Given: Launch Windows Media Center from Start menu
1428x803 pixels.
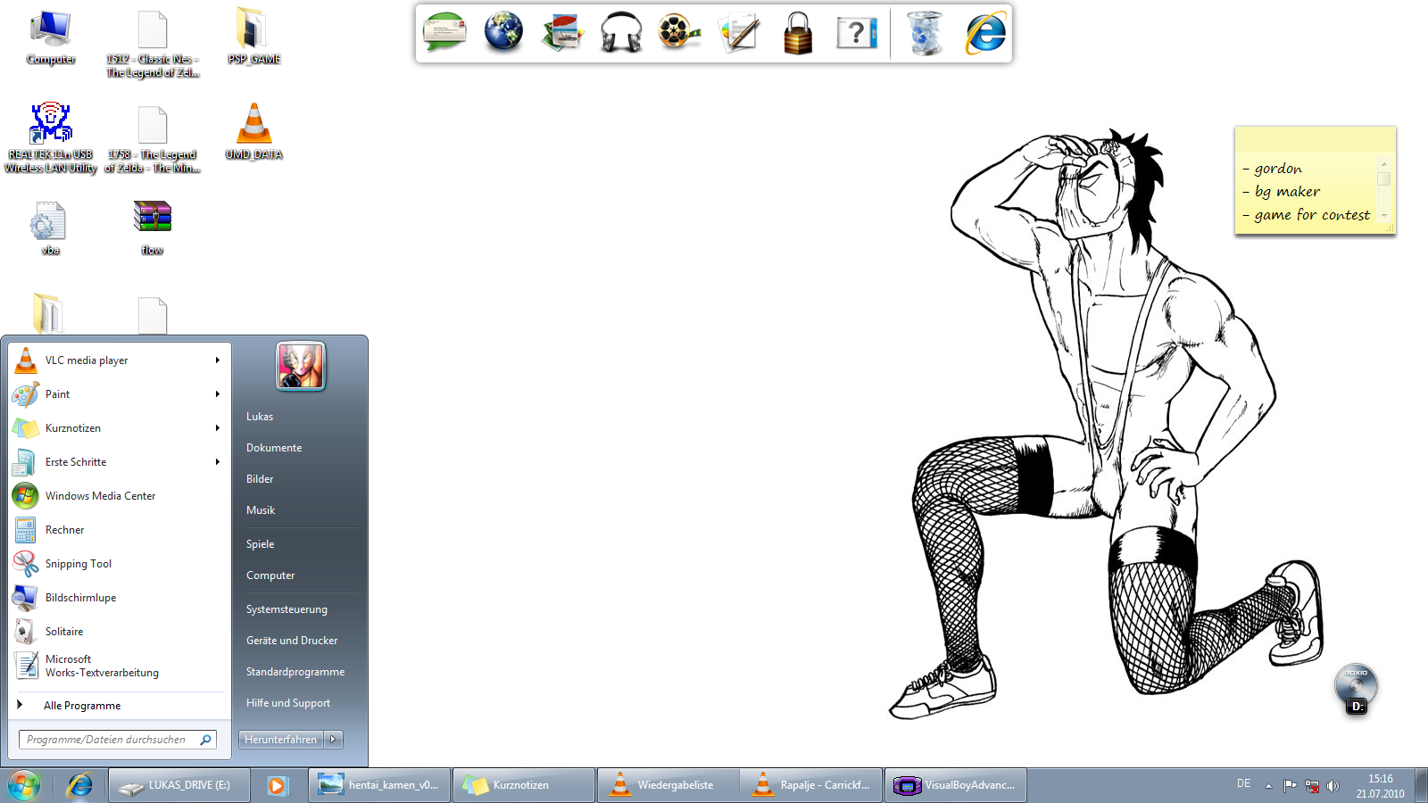Looking at the screenshot, I should pos(118,496).
